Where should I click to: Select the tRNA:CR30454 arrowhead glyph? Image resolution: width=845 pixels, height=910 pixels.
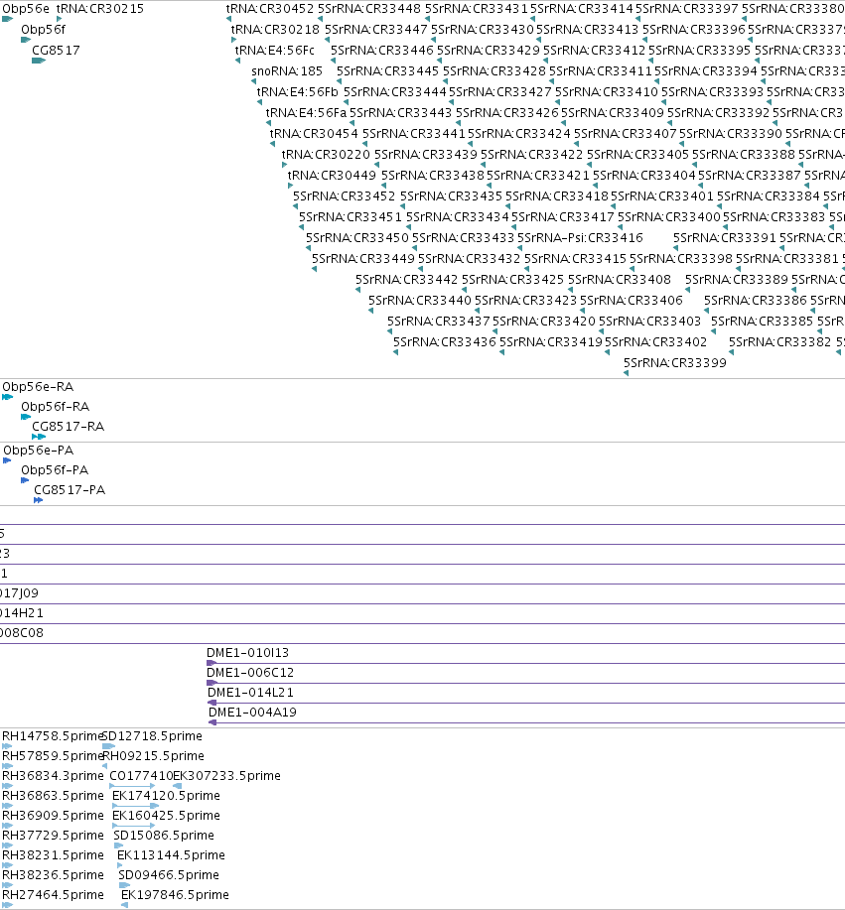pos(272,144)
